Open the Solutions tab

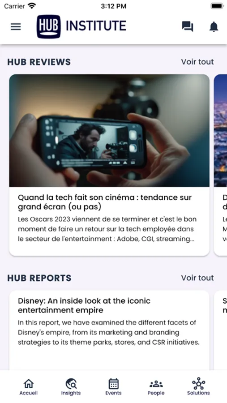(x=198, y=387)
